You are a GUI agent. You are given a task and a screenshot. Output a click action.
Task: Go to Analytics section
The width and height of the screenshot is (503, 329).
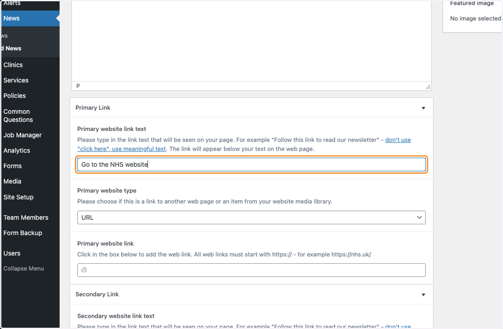pos(17,150)
